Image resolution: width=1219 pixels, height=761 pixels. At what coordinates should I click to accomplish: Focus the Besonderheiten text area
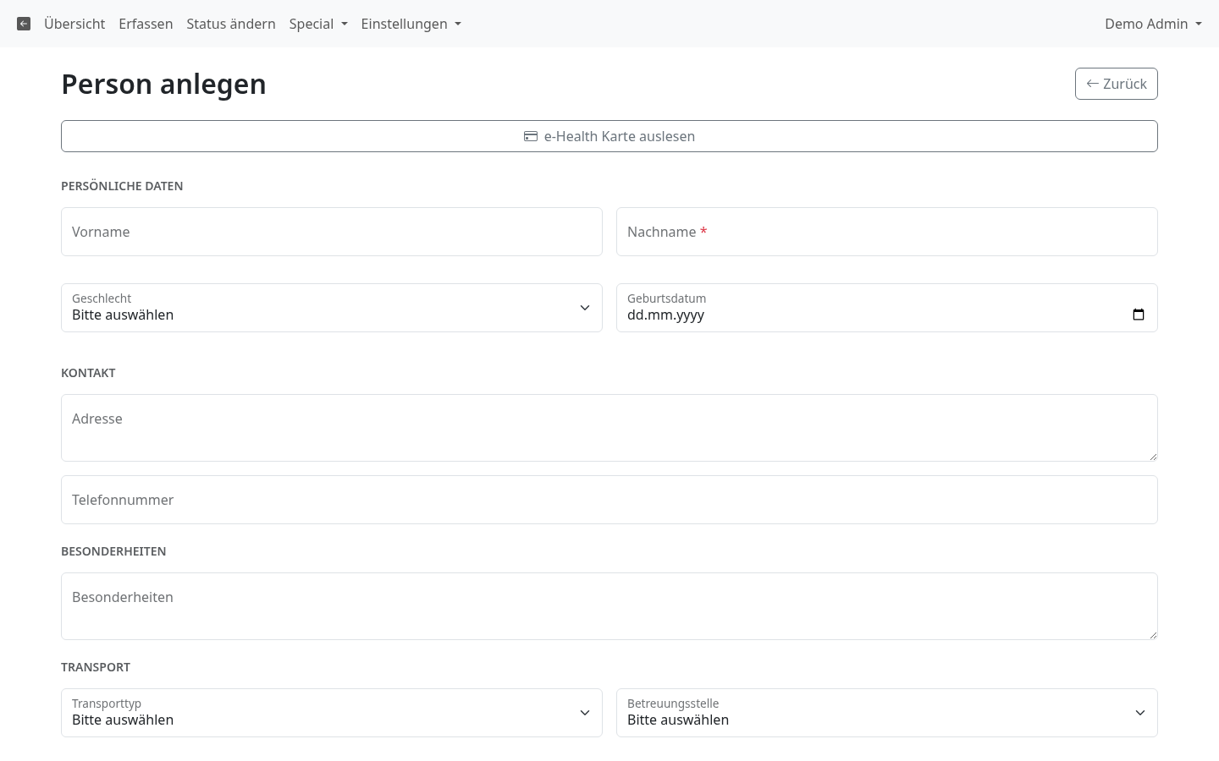pos(609,606)
